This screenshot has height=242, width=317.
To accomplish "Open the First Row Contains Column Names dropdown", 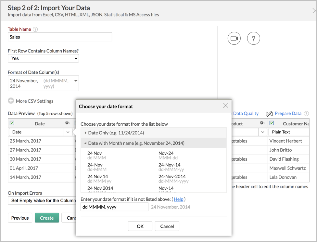I will click(x=43, y=58).
